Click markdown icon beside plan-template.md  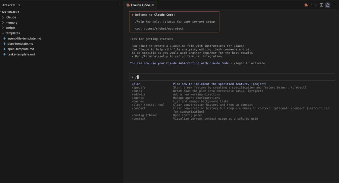pos(5,44)
